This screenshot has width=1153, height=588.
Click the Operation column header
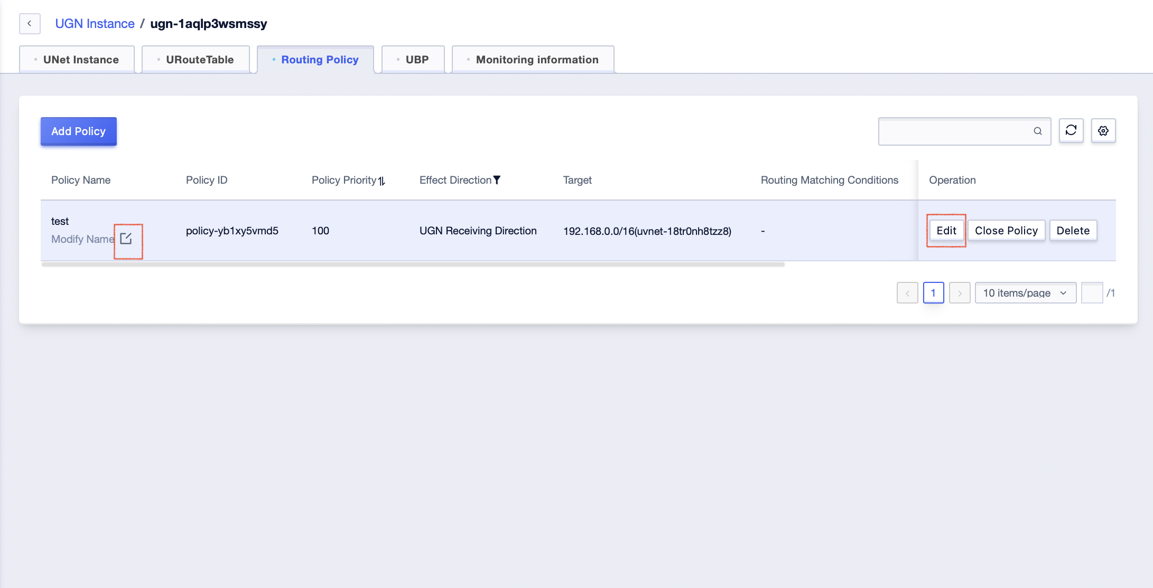[952, 180]
